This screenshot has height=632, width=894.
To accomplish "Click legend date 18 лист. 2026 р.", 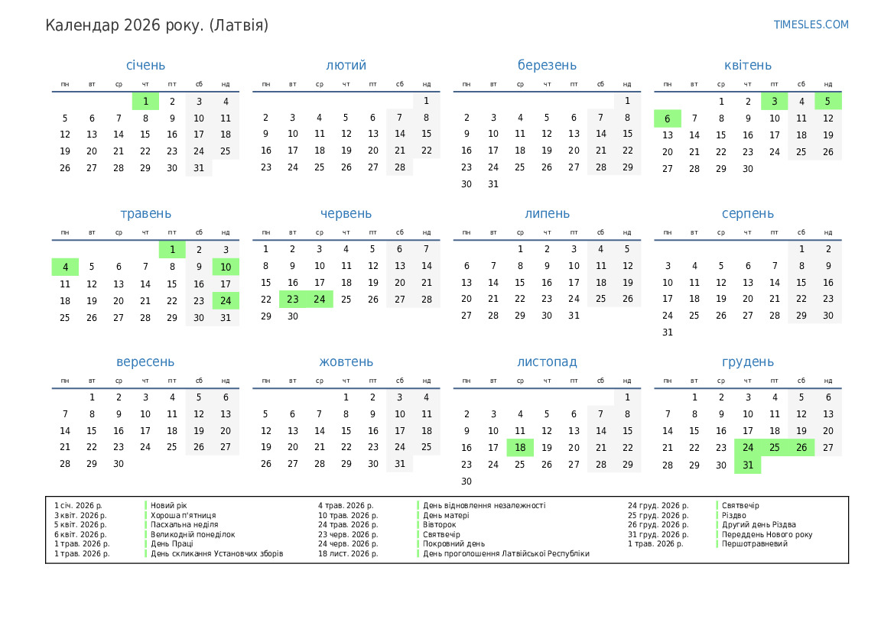I will click(348, 553).
